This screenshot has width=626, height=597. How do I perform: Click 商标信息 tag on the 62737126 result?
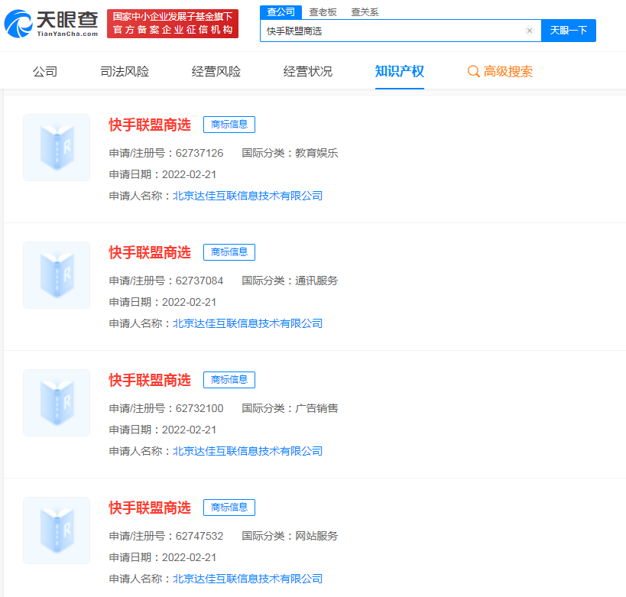coord(229,125)
